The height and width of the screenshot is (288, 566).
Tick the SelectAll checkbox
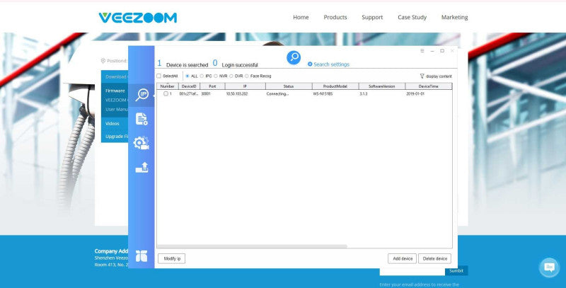coord(158,76)
